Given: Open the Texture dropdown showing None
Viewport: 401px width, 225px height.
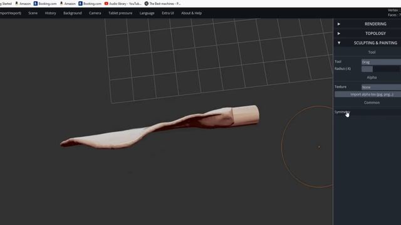Looking at the screenshot, I should point(381,87).
